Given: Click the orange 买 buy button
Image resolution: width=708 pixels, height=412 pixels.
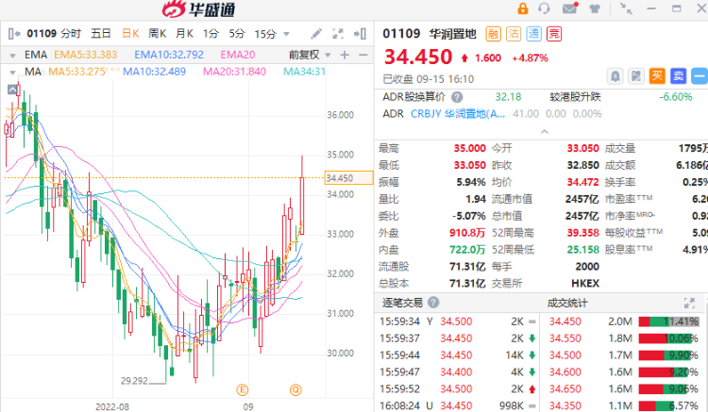Looking at the screenshot, I should [657, 76].
